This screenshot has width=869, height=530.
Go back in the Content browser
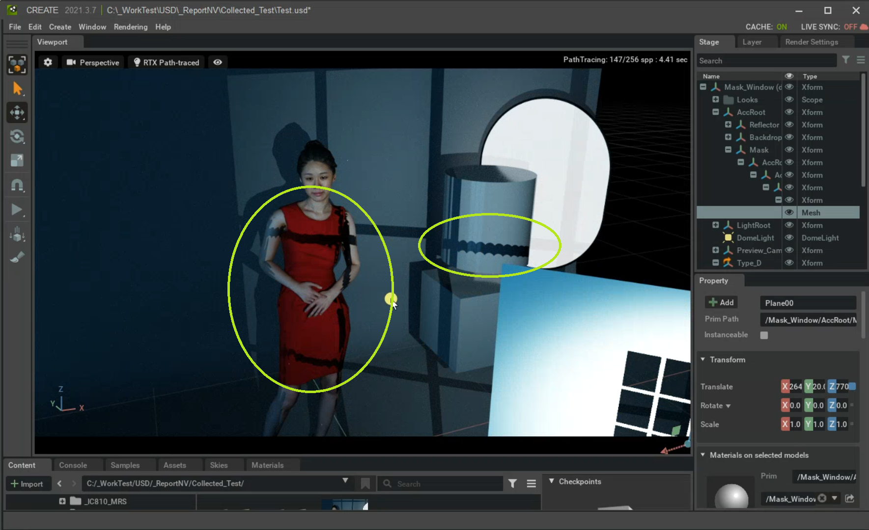pos(59,483)
